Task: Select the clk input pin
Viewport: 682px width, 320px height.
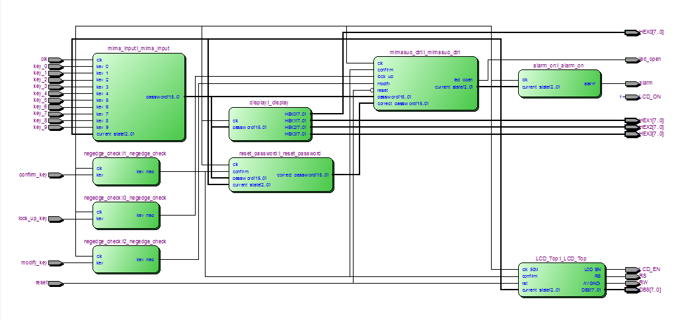Action: 56,60
